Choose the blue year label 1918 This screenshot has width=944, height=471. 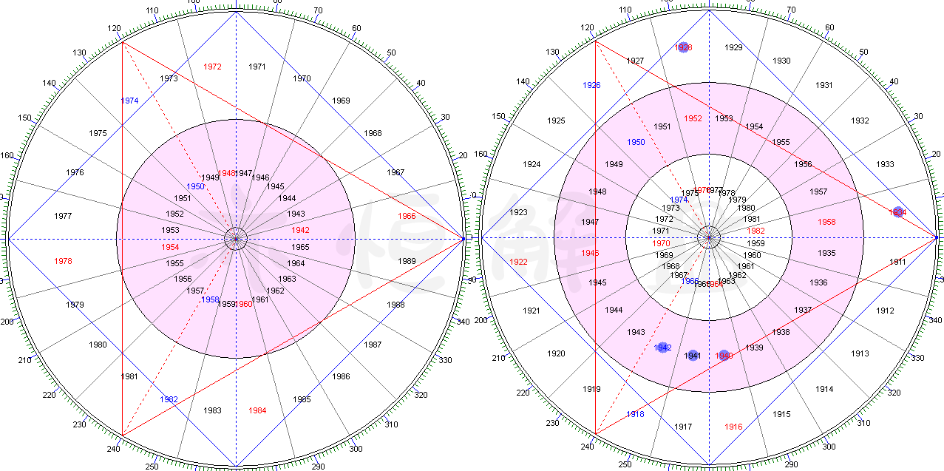coord(635,414)
